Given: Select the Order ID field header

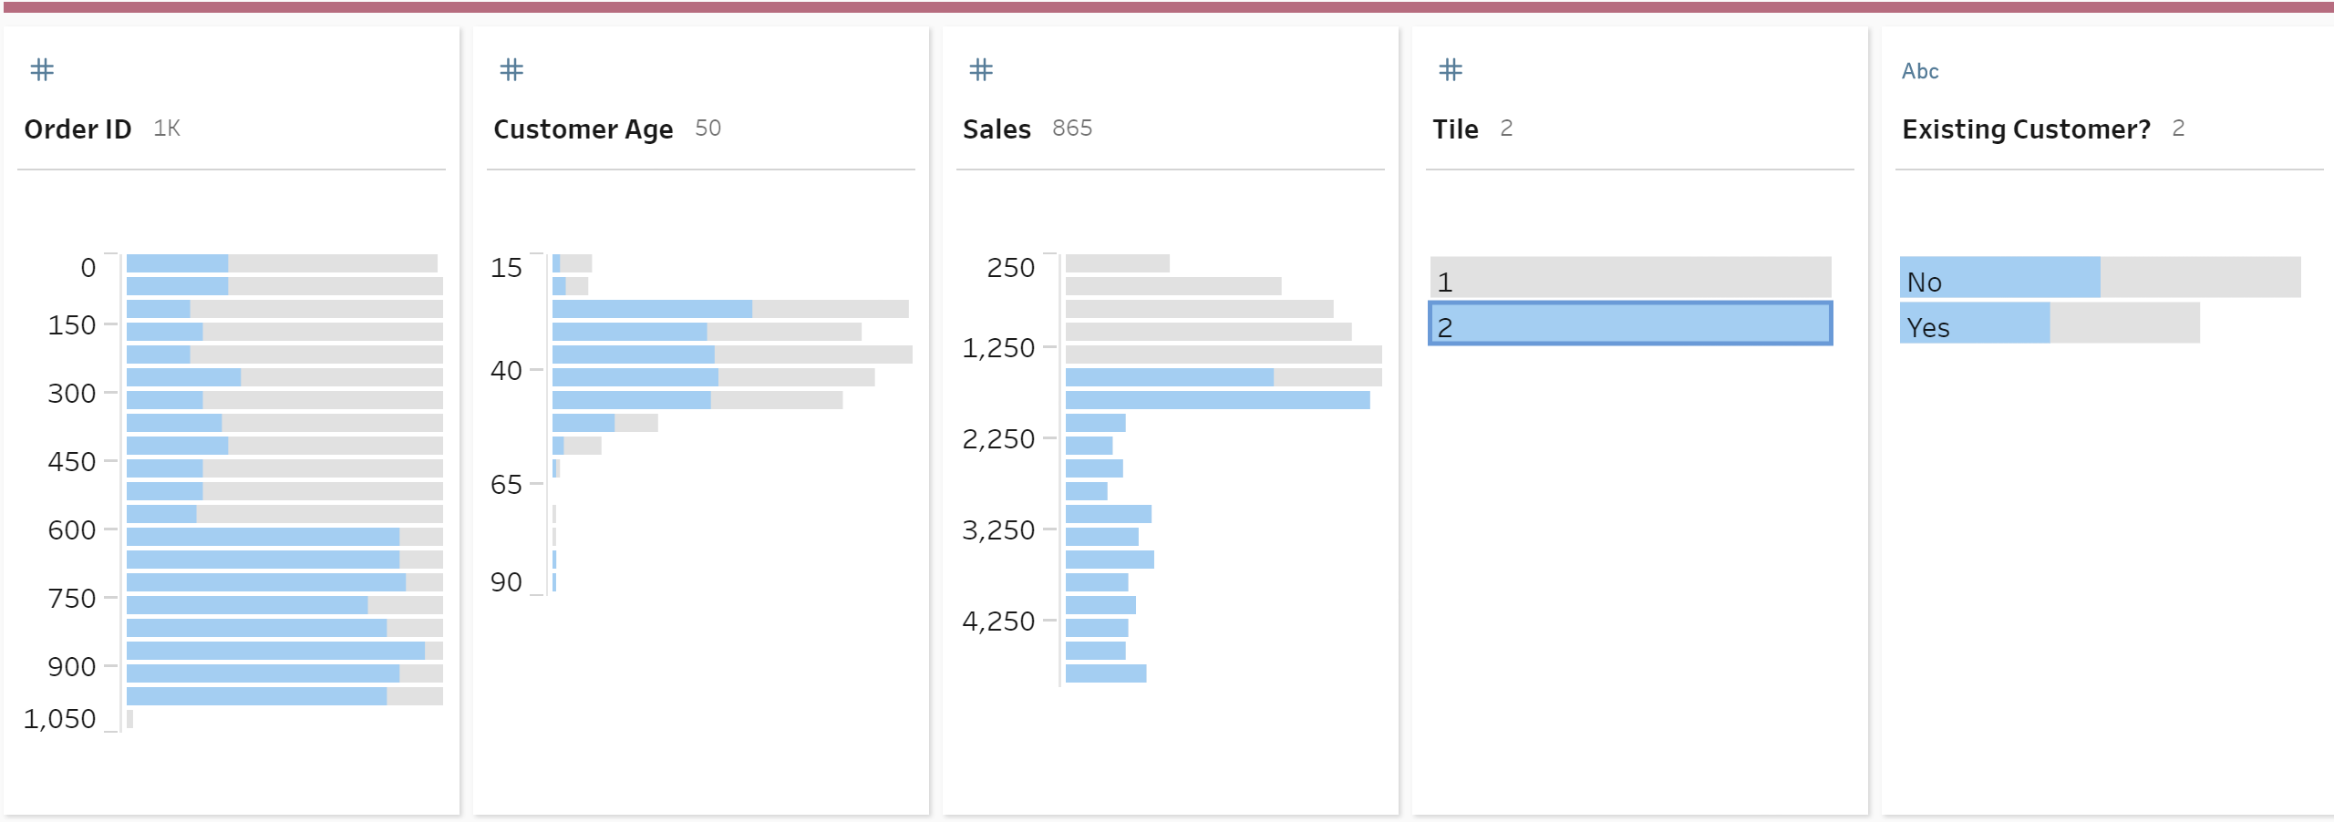Looking at the screenshot, I should 78,129.
